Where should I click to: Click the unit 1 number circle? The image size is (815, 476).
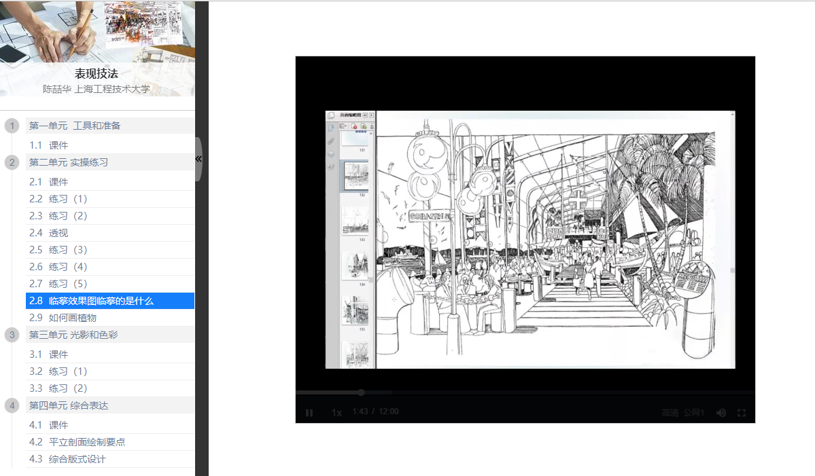coord(12,126)
